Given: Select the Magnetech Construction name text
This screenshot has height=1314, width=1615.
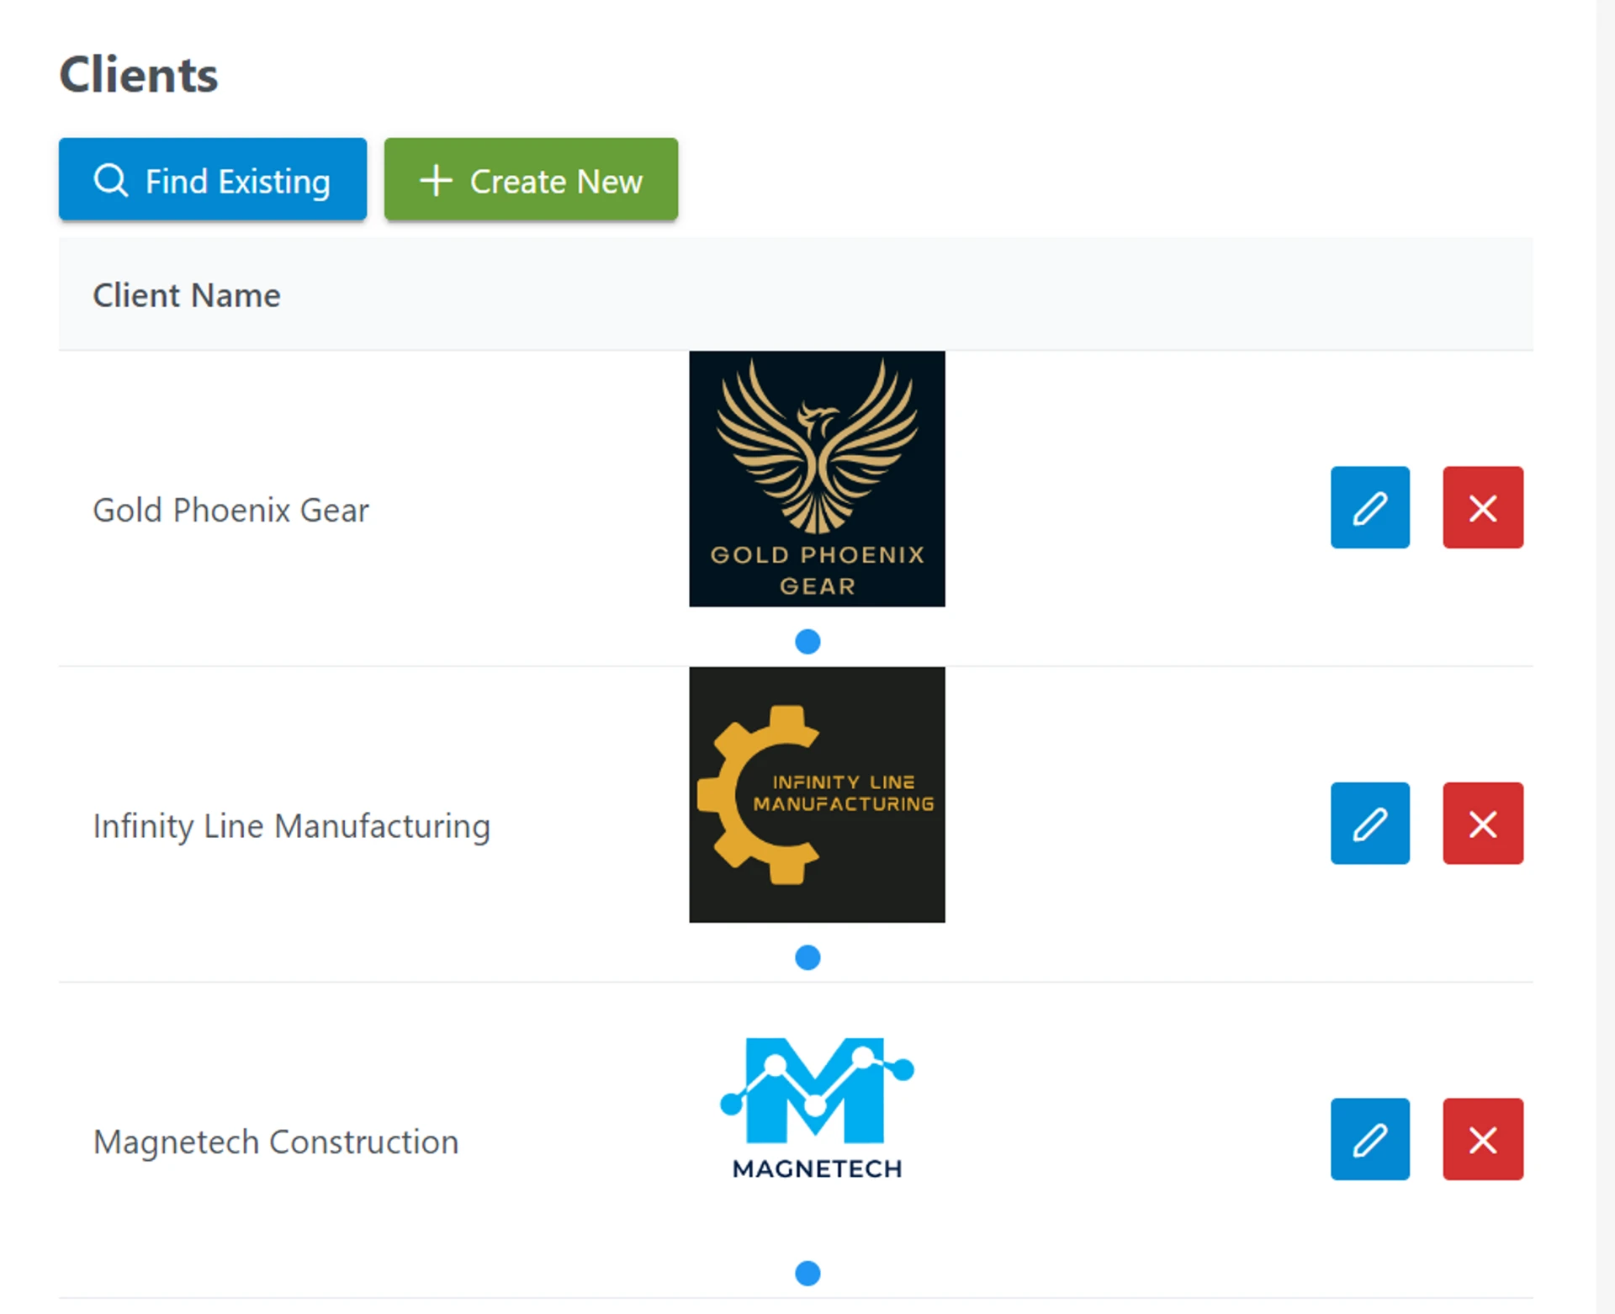Looking at the screenshot, I should 276,1142.
